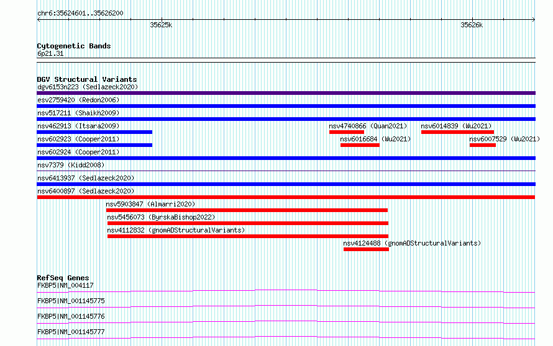Viewport: 553px width, 346px height.
Task: Select the 6p21.31 band label
Action: [50, 53]
